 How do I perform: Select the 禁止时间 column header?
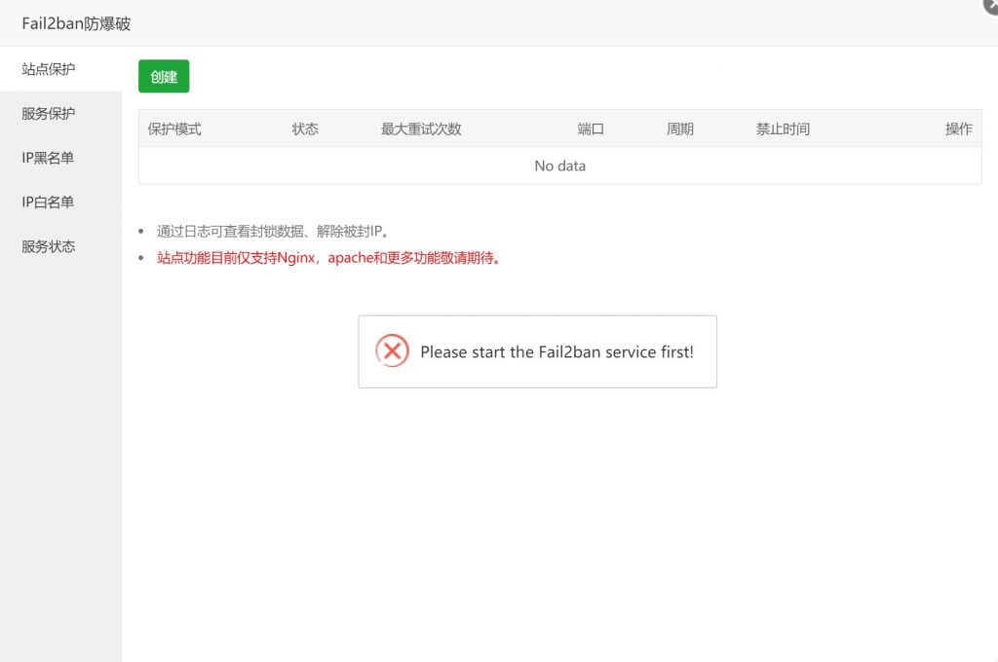click(783, 129)
